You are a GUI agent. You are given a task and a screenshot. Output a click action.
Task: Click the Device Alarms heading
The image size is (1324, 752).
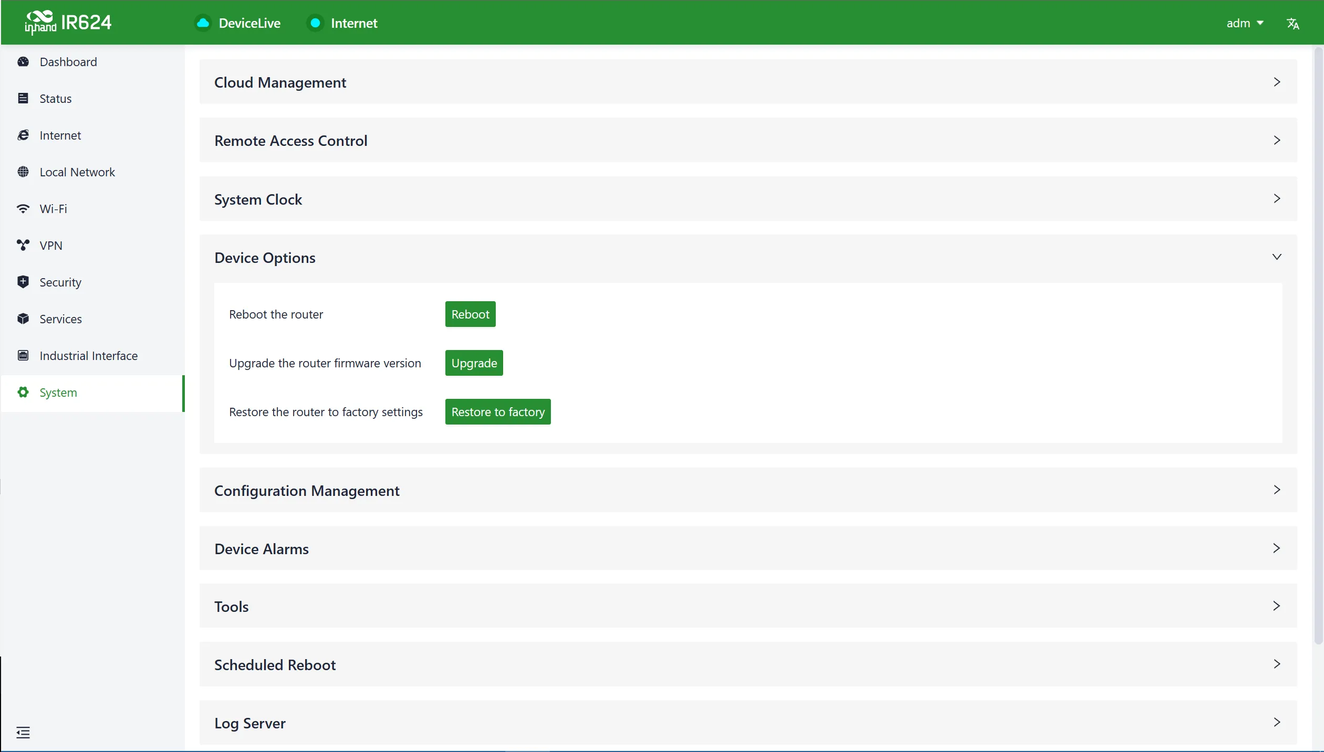pyautogui.click(x=262, y=549)
